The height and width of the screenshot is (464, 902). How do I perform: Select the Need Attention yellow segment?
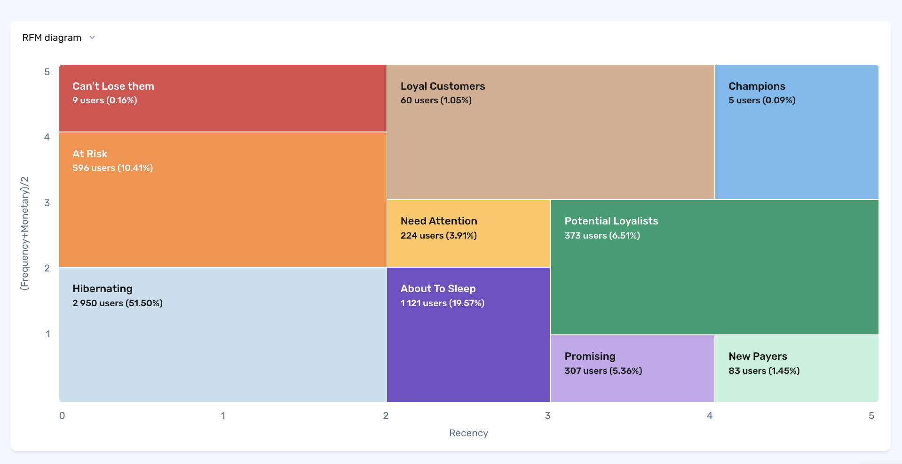[468, 249]
